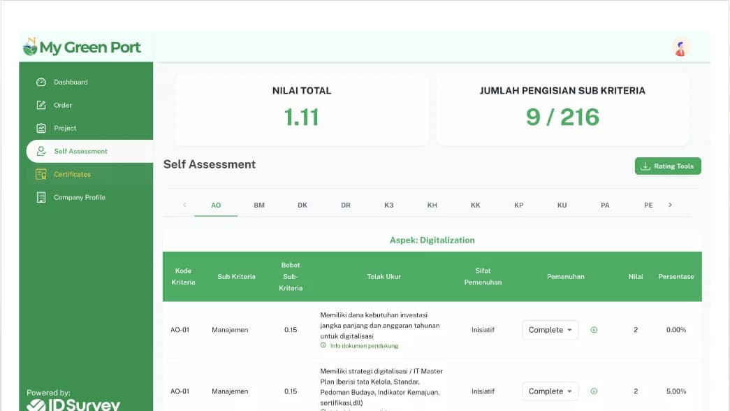Image resolution: width=730 pixels, height=411 pixels.
Task: Click the Bobot Sub-Kriteria column header
Action: coord(291,276)
